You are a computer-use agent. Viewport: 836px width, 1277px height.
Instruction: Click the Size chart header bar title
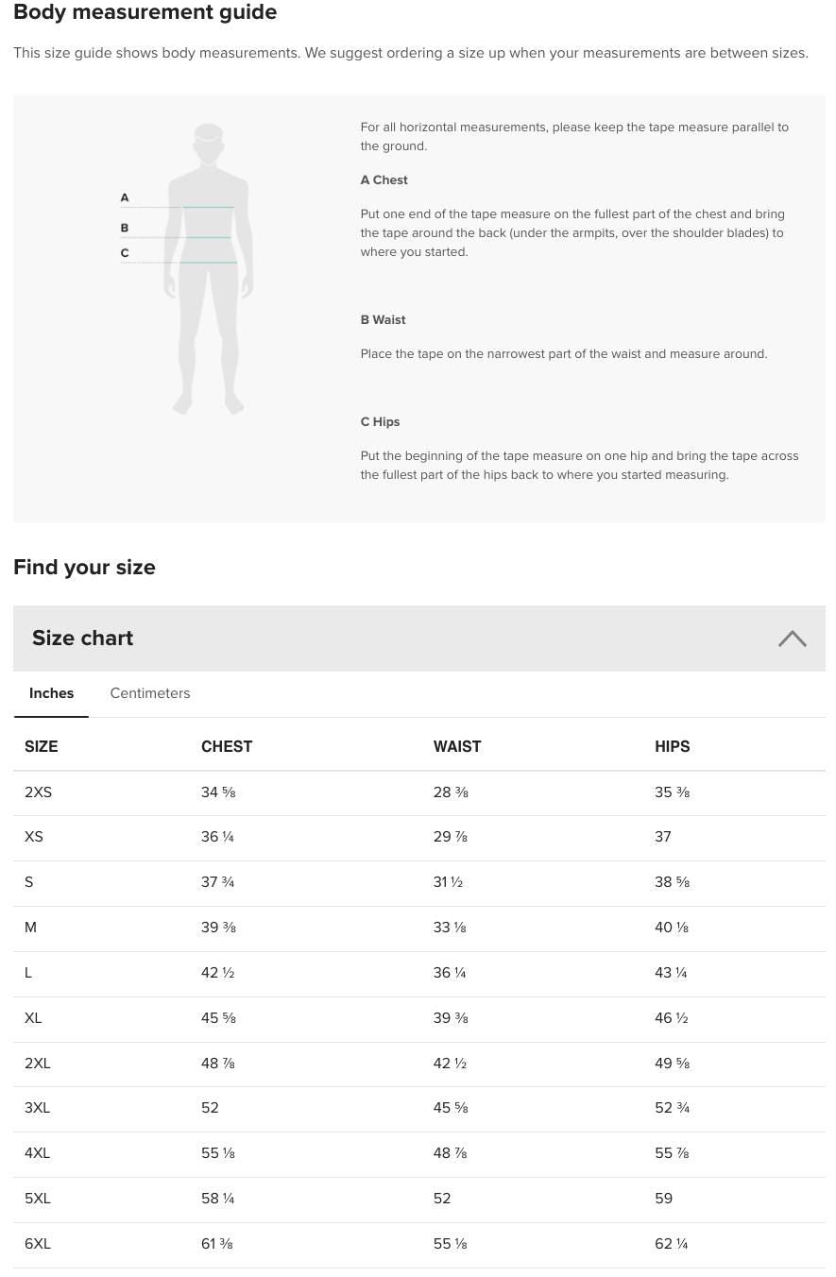[83, 638]
